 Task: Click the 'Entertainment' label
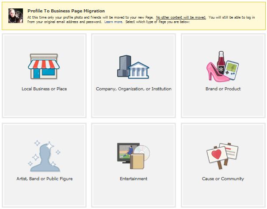[133, 178]
